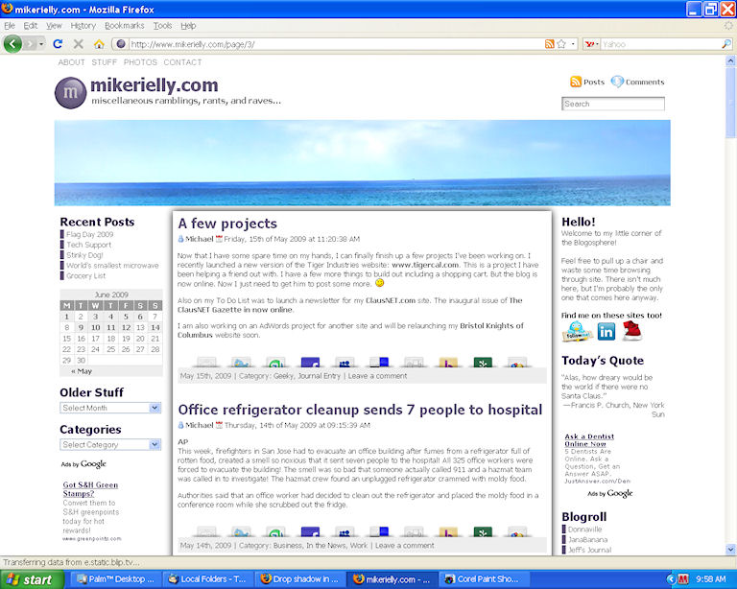Switch to Corel Paint Shop taskbar item
Image resolution: width=737 pixels, height=589 pixels.
(484, 579)
